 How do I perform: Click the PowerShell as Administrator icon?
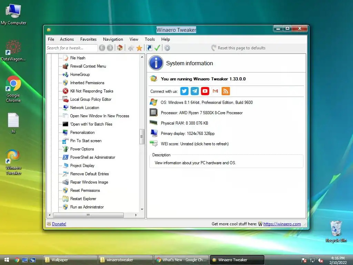pos(65,157)
